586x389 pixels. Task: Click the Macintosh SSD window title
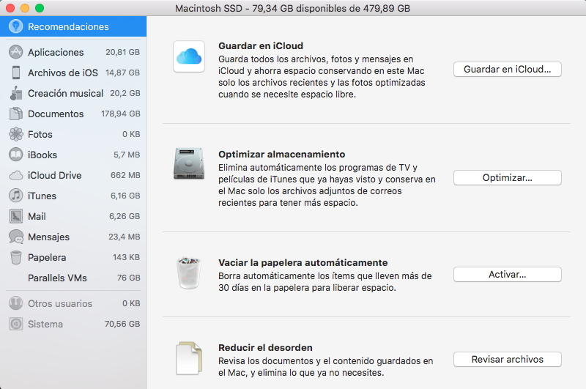click(x=292, y=8)
